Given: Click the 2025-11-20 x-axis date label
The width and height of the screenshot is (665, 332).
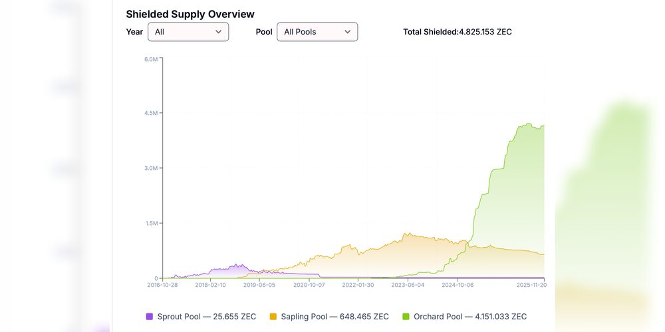Looking at the screenshot, I should coord(531,285).
